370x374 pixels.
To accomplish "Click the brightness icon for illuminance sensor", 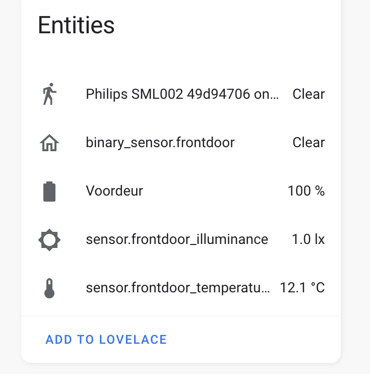I will [49, 240].
